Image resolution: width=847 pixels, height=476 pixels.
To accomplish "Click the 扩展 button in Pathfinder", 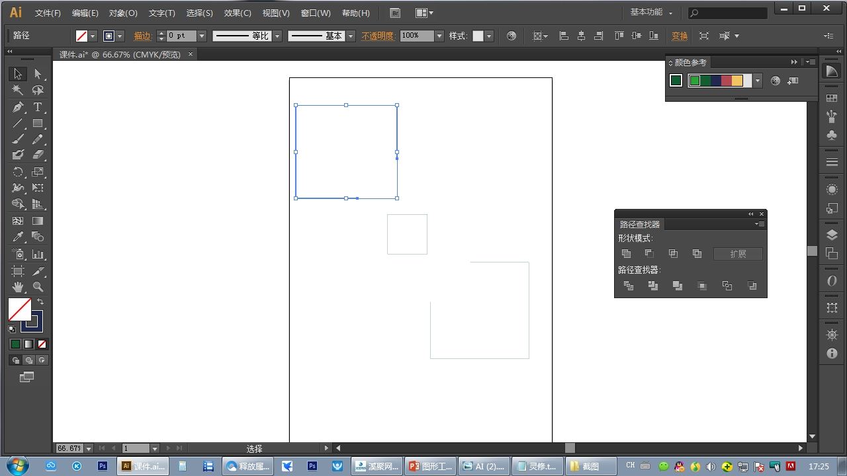I will pyautogui.click(x=738, y=254).
